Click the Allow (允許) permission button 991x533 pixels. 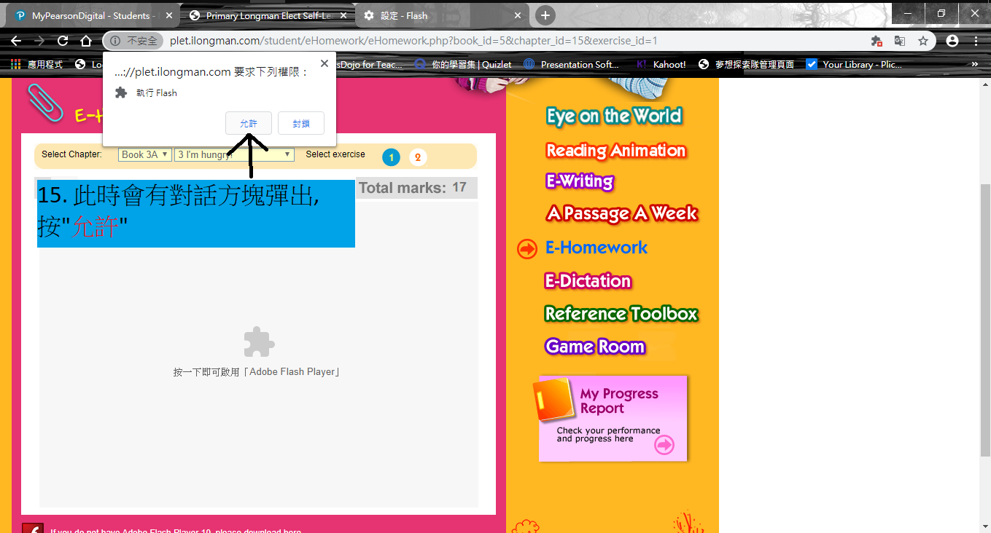click(249, 123)
